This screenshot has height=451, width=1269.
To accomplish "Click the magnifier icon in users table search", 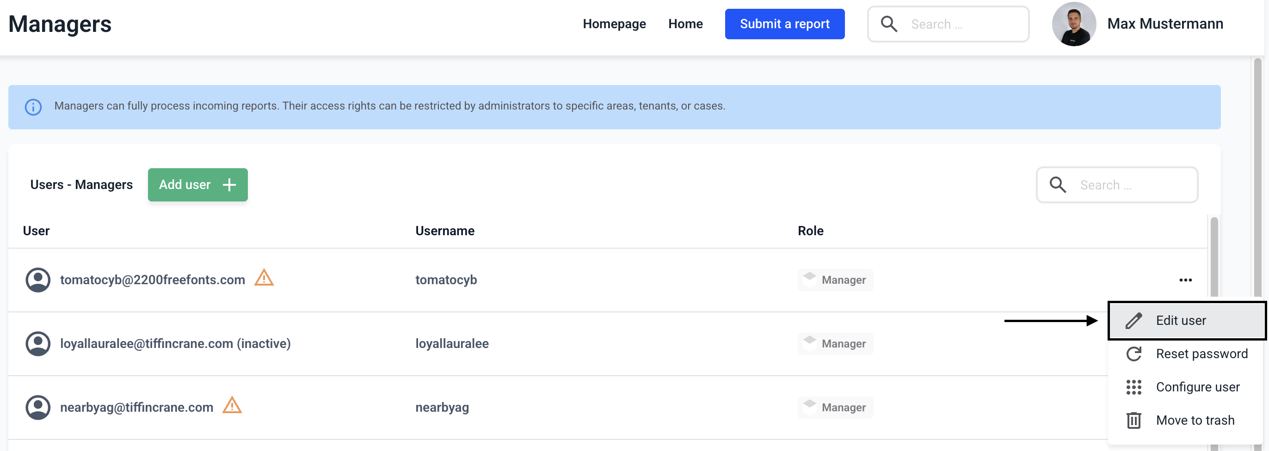I will pyautogui.click(x=1058, y=185).
